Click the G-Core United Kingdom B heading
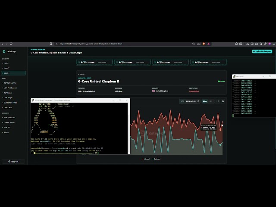The width and height of the screenshot is (276, 207). tap(99, 82)
